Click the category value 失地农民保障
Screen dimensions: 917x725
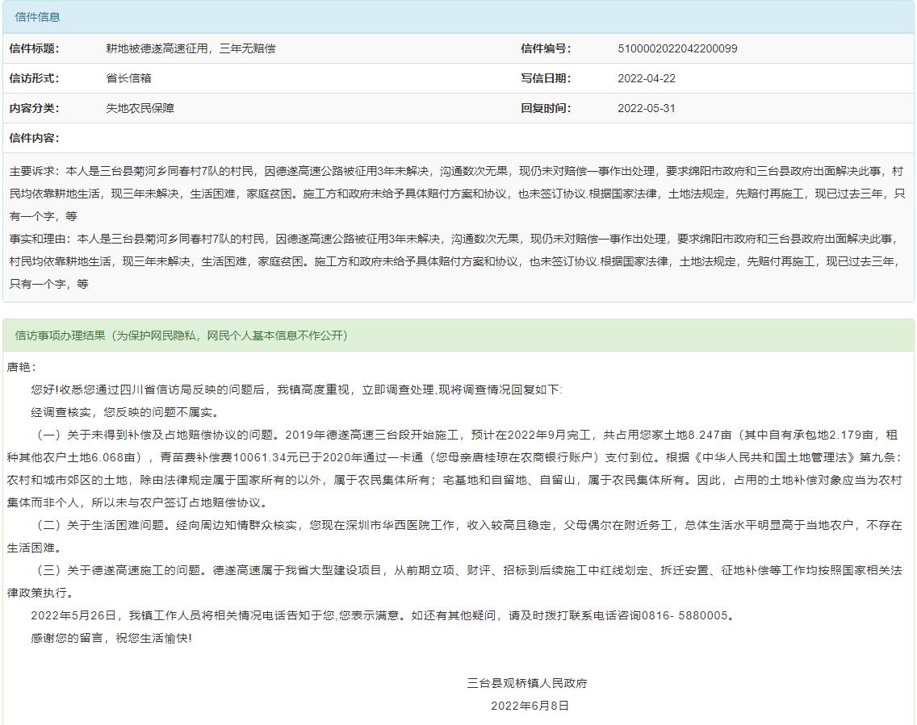tap(140, 108)
